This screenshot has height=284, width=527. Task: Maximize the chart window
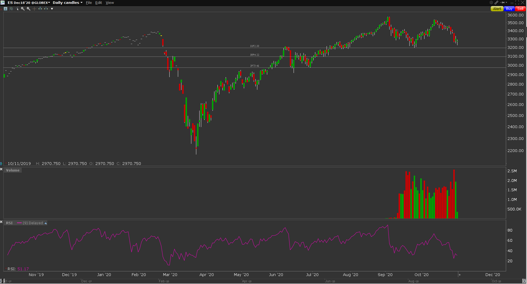pos(517,2)
